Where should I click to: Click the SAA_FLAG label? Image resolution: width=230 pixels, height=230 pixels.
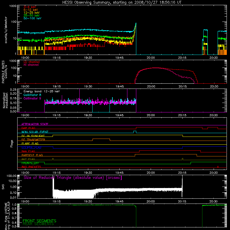click(x=28, y=151)
